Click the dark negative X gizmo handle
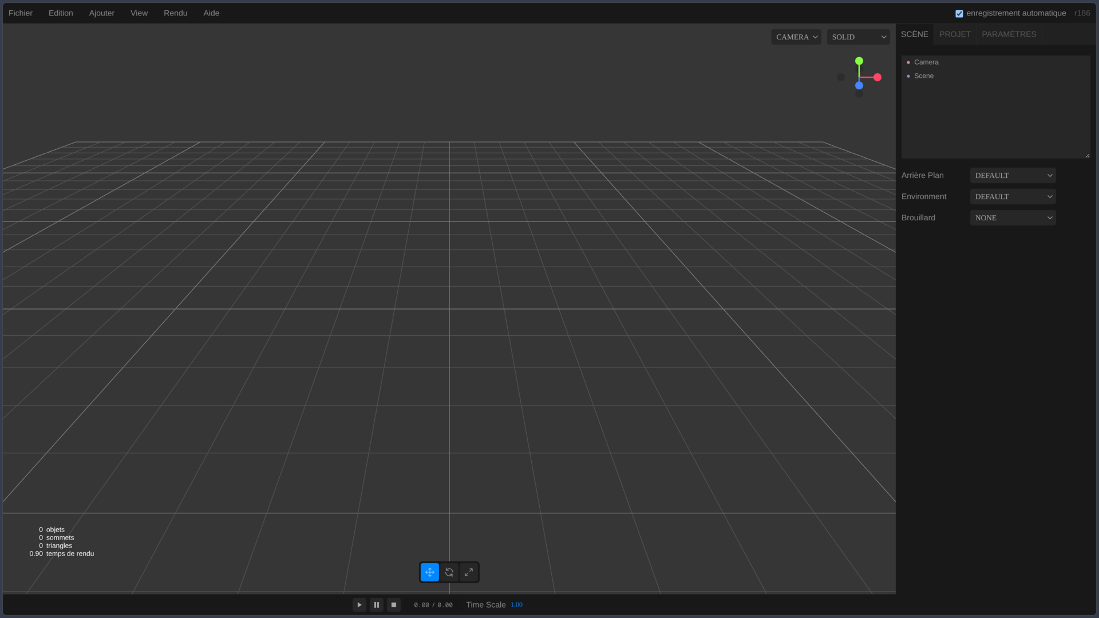The image size is (1099, 618). tap(841, 77)
